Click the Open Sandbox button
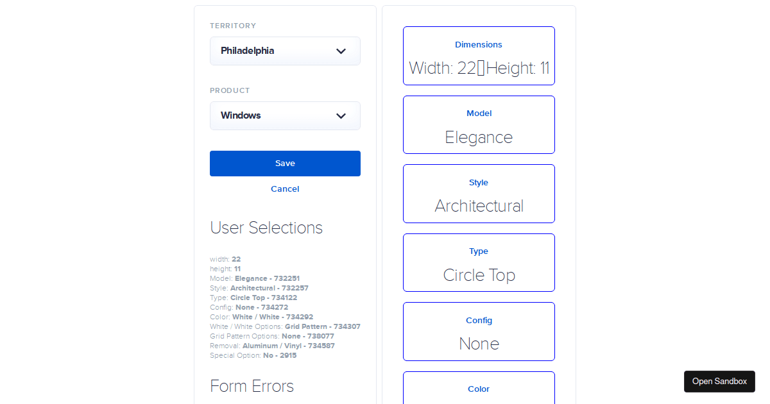This screenshot has width=770, height=404. pyautogui.click(x=719, y=381)
